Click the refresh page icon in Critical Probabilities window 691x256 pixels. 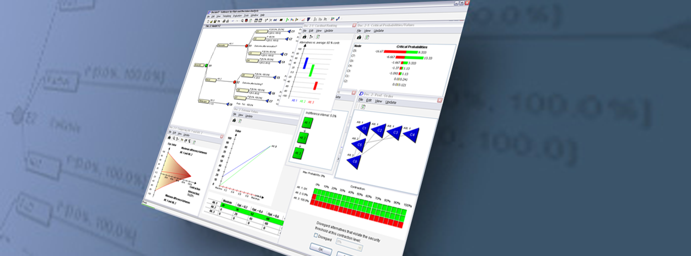pos(368,38)
